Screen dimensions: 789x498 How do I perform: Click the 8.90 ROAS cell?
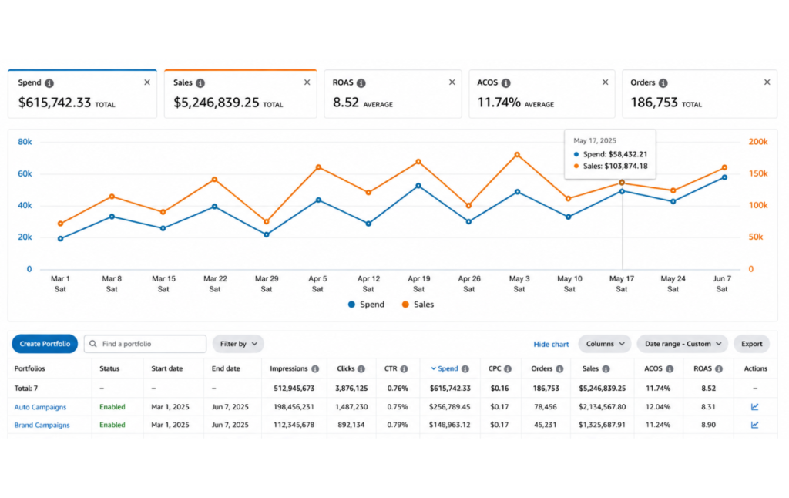point(708,425)
